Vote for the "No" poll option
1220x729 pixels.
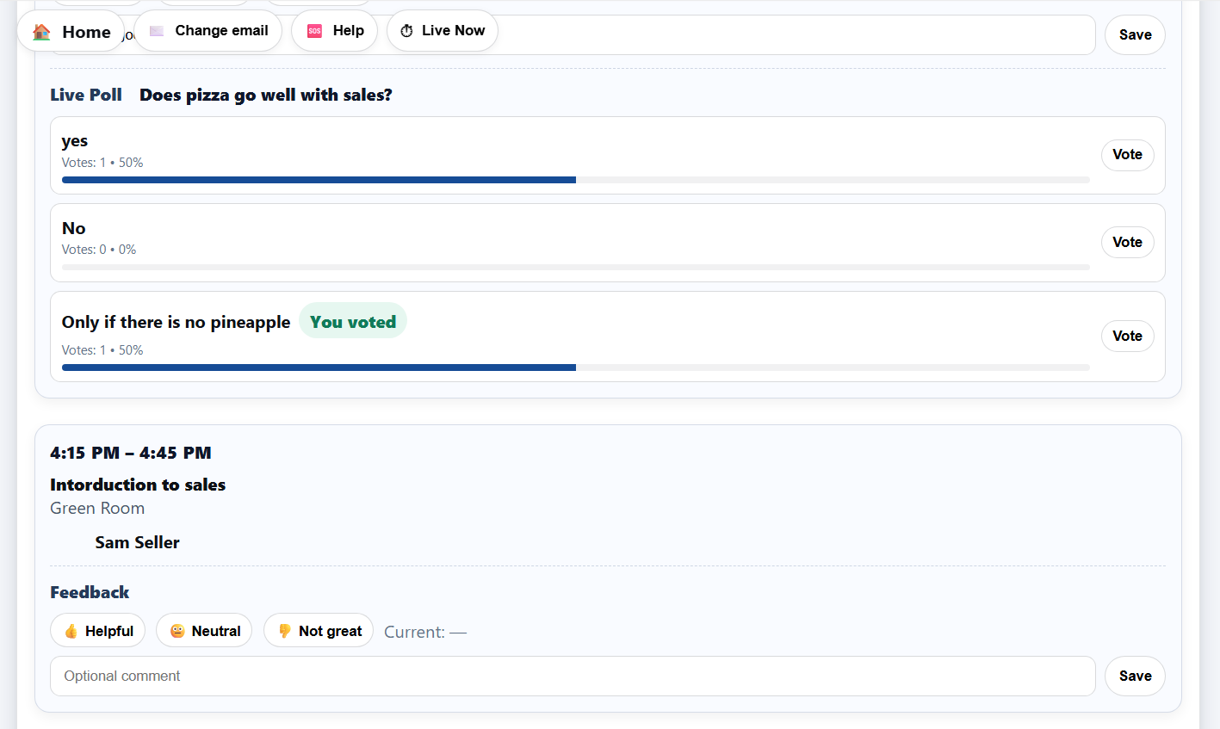tap(1127, 242)
